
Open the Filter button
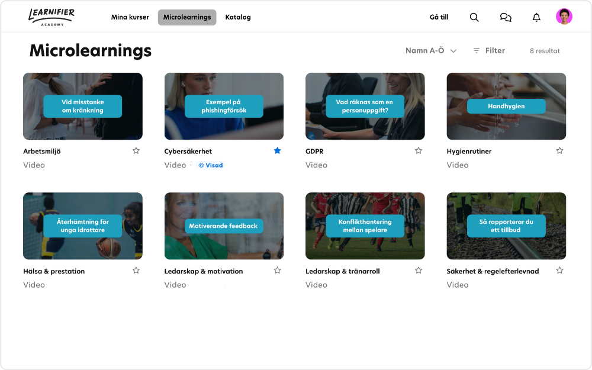(489, 50)
